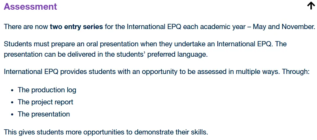
Task: Click the sentence "This gives students more opportunities"
Action: pos(106,132)
